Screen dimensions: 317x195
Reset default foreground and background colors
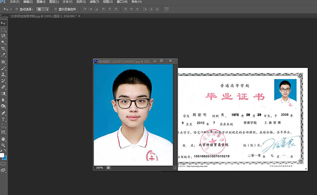(x=1, y=150)
